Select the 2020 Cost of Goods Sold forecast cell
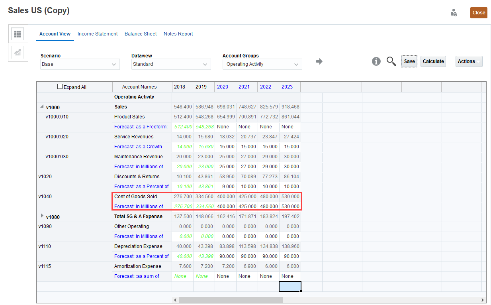Screen dimensions: 491x305 225,207
